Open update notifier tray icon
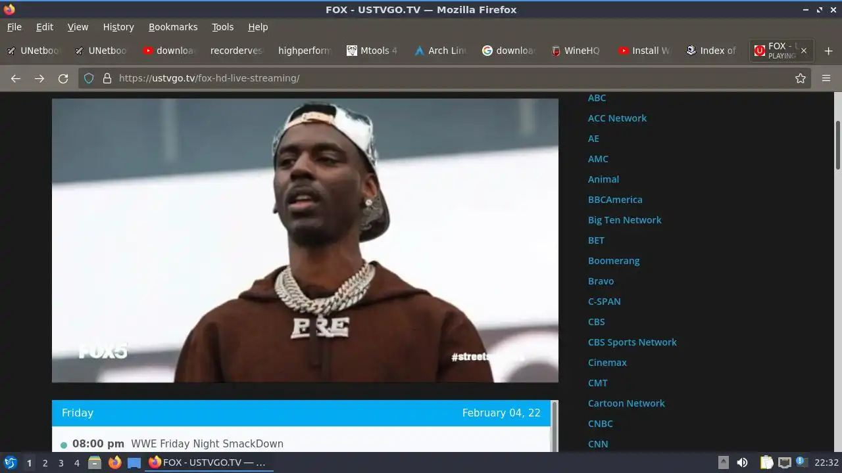 (x=801, y=462)
